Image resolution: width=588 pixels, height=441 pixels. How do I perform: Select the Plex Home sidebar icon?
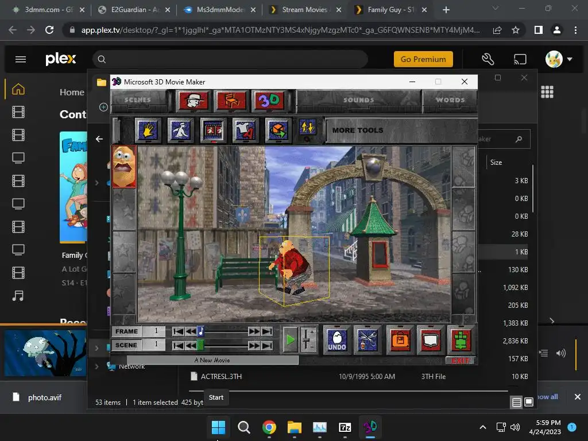[18, 89]
